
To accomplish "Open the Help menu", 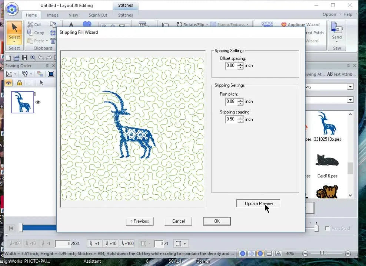I will [348, 14].
